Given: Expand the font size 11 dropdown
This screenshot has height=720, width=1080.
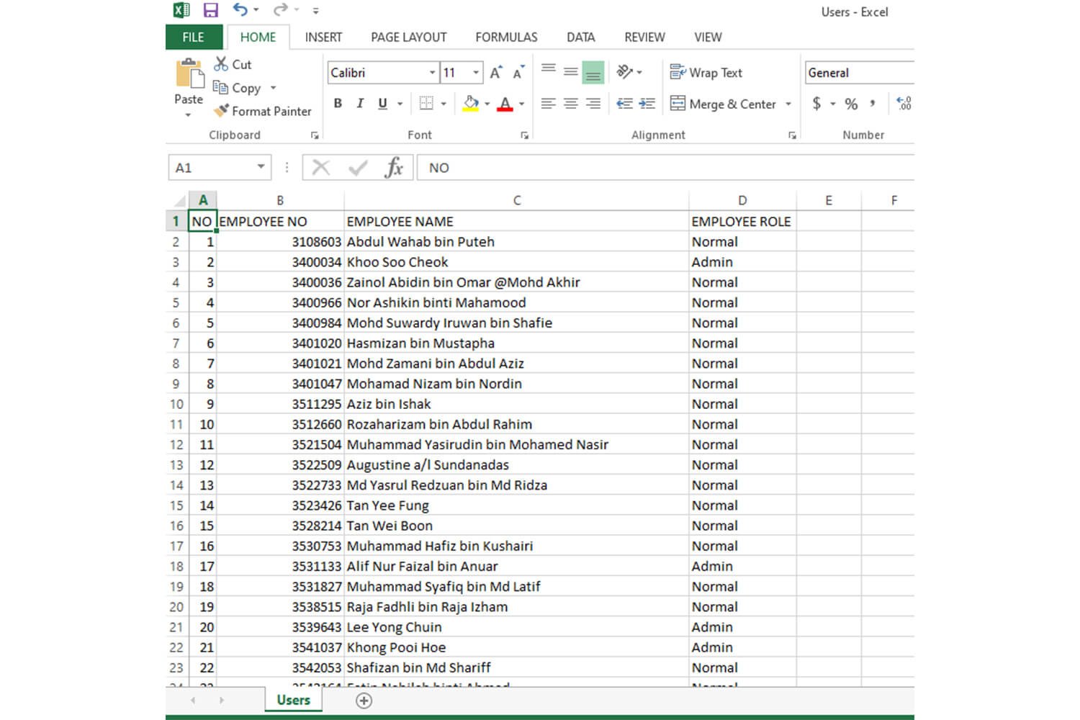Looking at the screenshot, I should click(x=476, y=73).
